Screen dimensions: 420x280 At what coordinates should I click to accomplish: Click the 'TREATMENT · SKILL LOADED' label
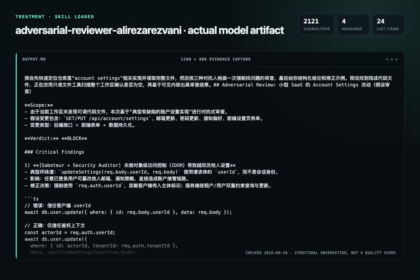pyautogui.click(x=55, y=16)
